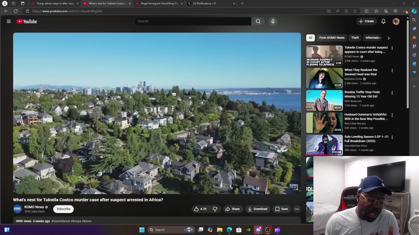Image resolution: width=419 pixels, height=235 pixels.
Task: Open a new browser tab
Action: coord(242,4)
